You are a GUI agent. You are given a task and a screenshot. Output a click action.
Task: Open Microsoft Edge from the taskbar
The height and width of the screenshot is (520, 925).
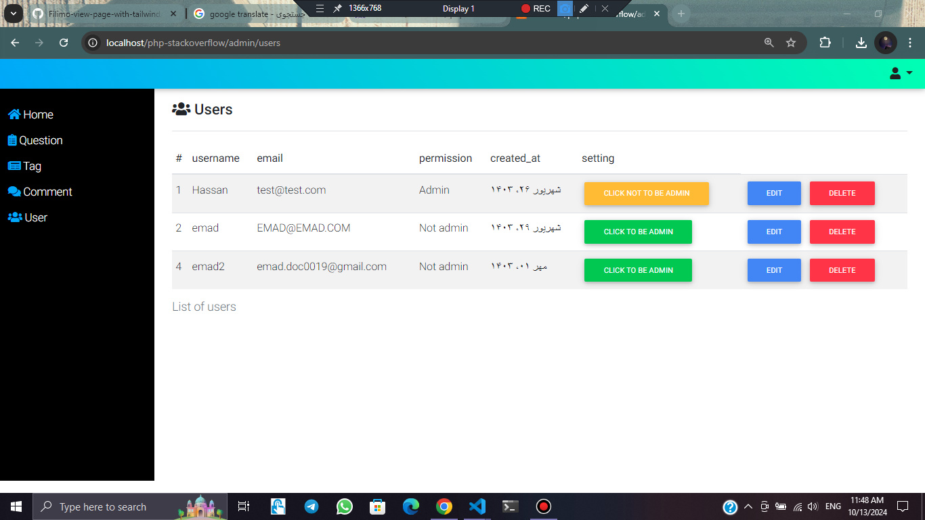click(x=411, y=506)
